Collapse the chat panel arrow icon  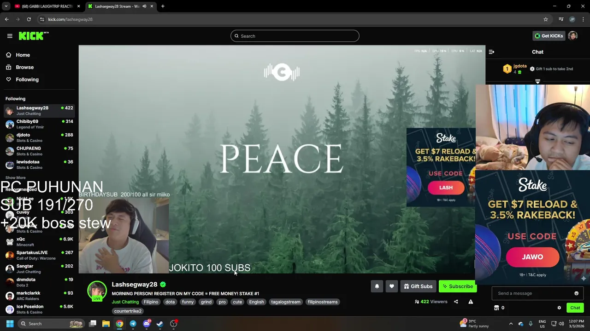[x=491, y=52]
